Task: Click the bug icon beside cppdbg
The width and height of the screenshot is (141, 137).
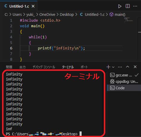Action: point(112,82)
